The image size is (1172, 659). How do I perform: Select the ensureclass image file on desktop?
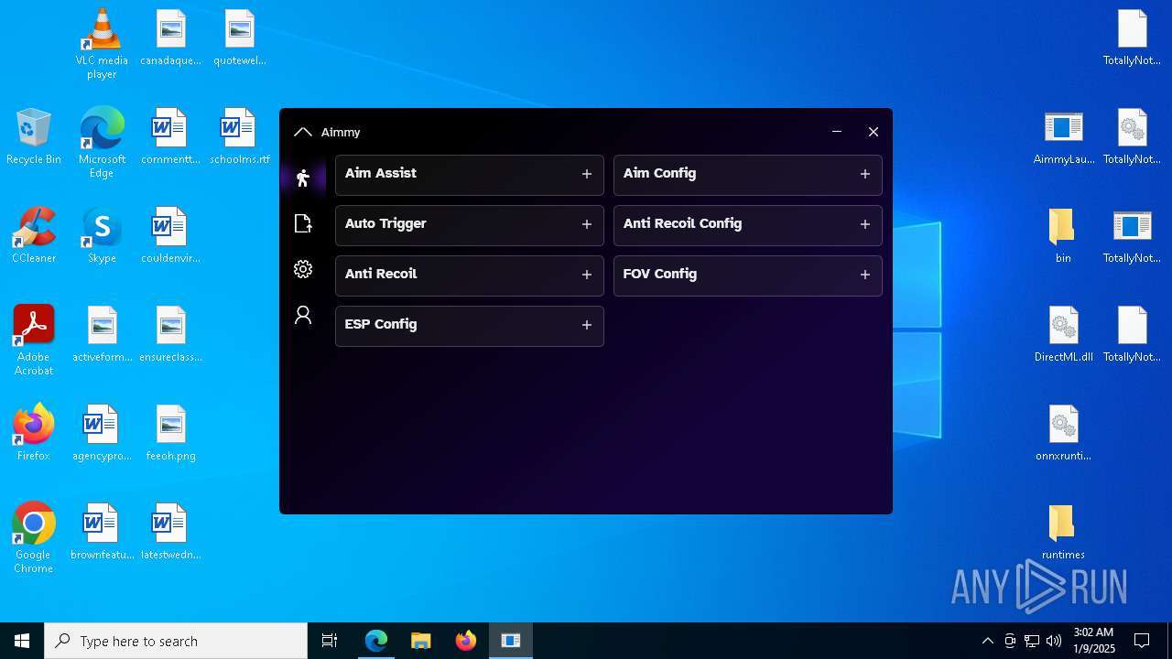[170, 333]
